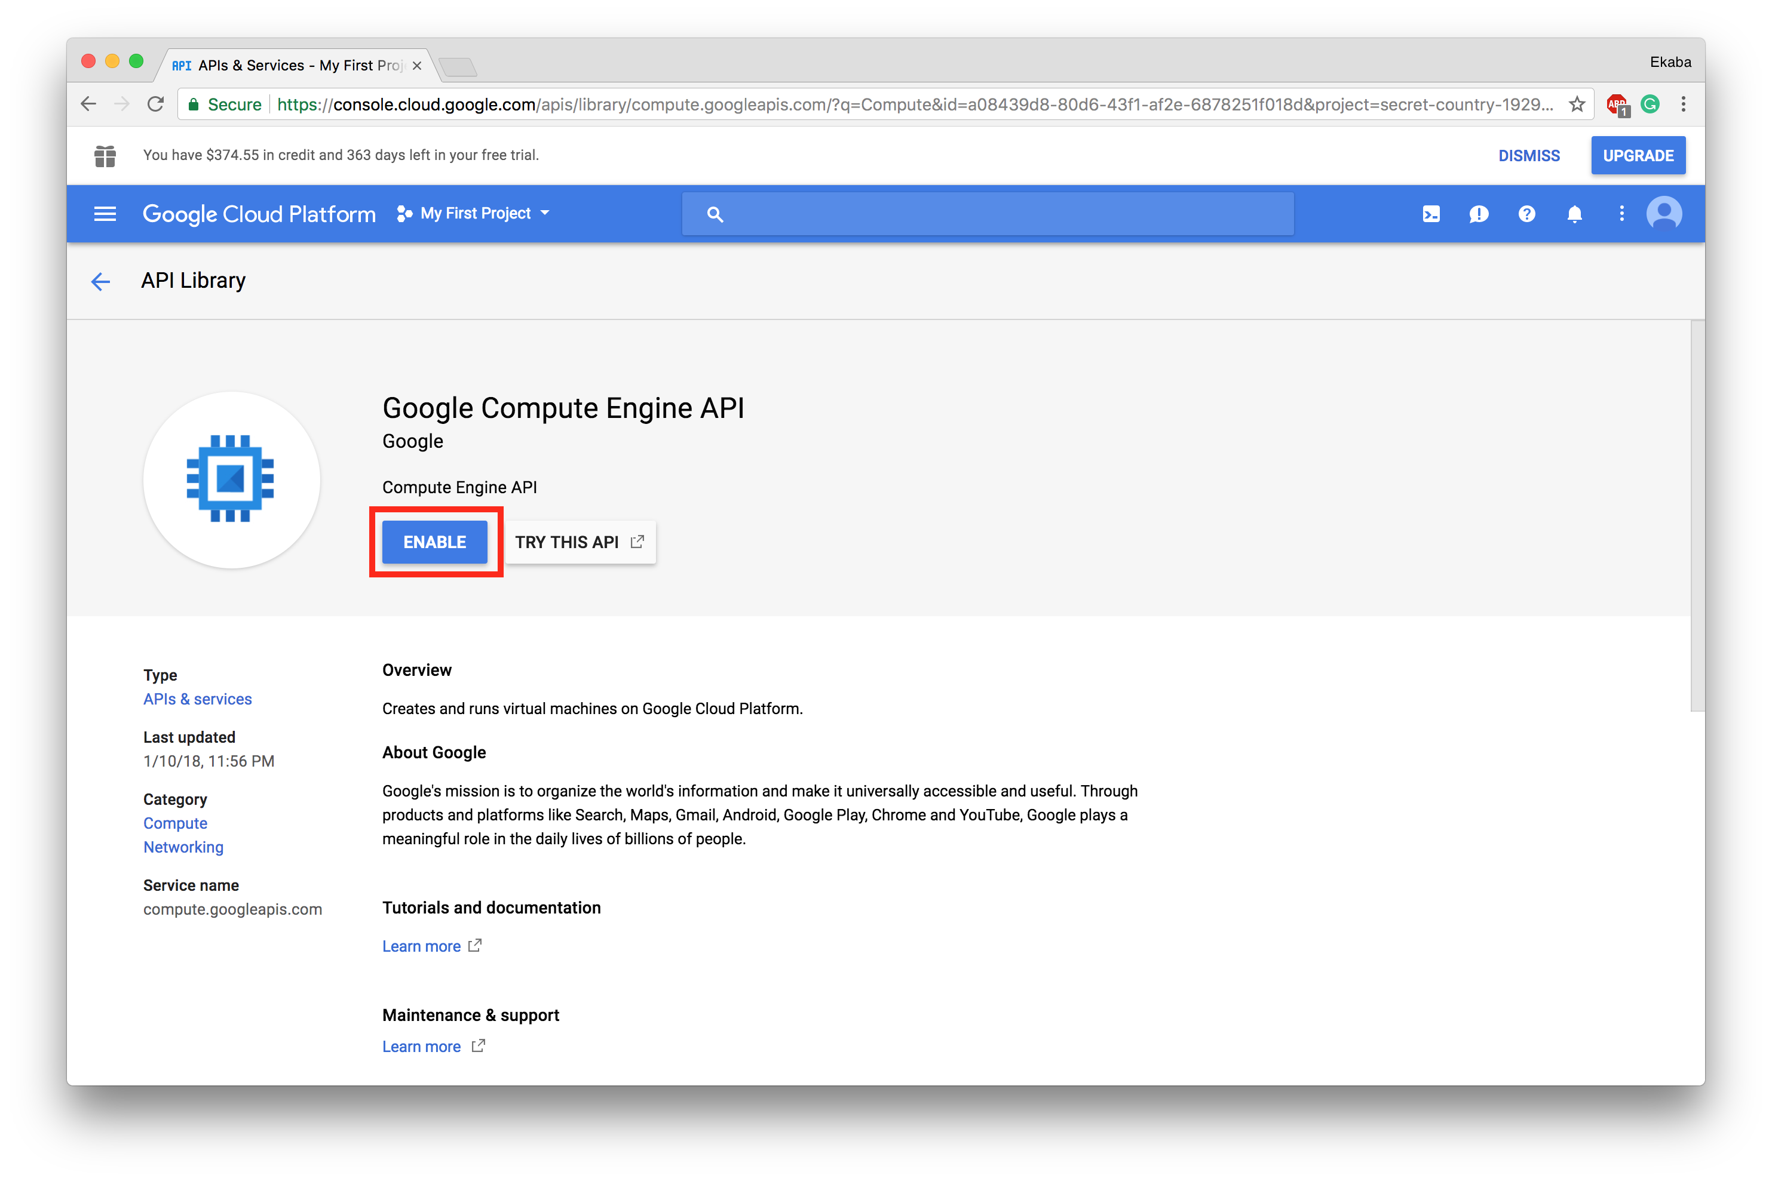Screen dimensions: 1772x1181
Task: Open the hamburger navigation menu
Action: click(105, 214)
